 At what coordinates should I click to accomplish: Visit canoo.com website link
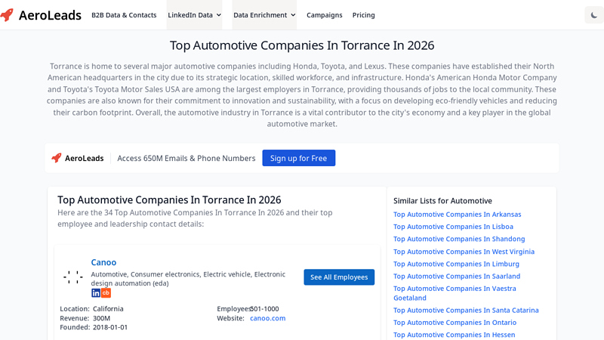[268, 318]
